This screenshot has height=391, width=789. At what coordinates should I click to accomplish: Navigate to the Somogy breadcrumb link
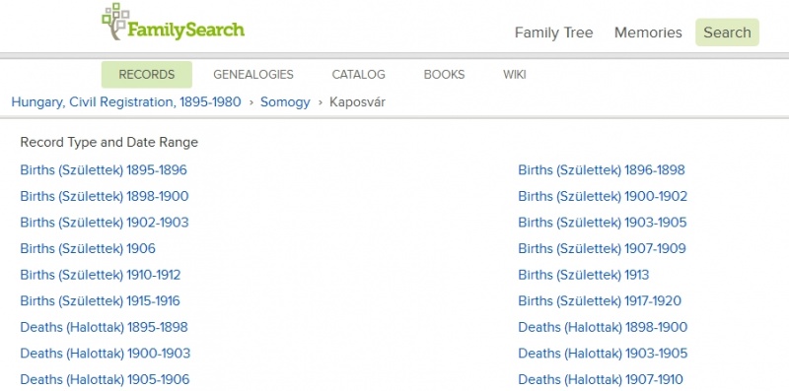point(285,102)
